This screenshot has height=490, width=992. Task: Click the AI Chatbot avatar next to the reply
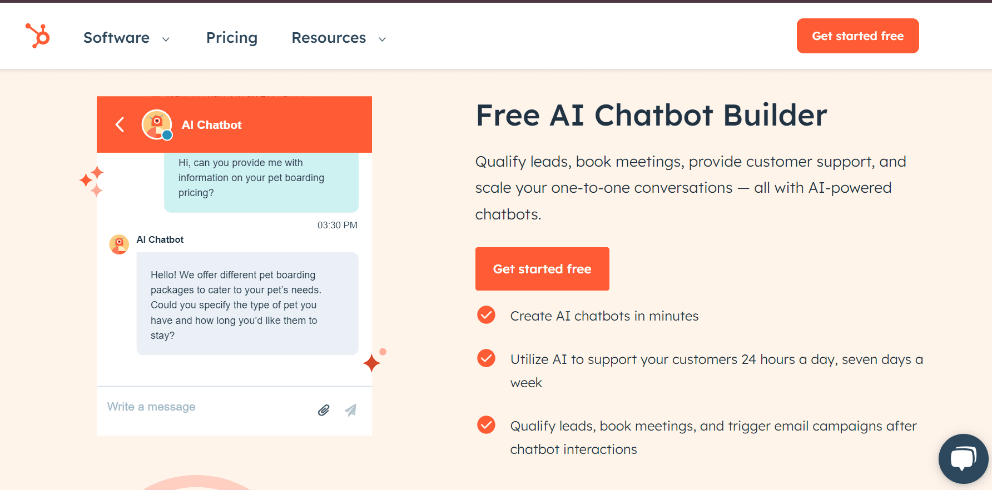[x=118, y=244]
